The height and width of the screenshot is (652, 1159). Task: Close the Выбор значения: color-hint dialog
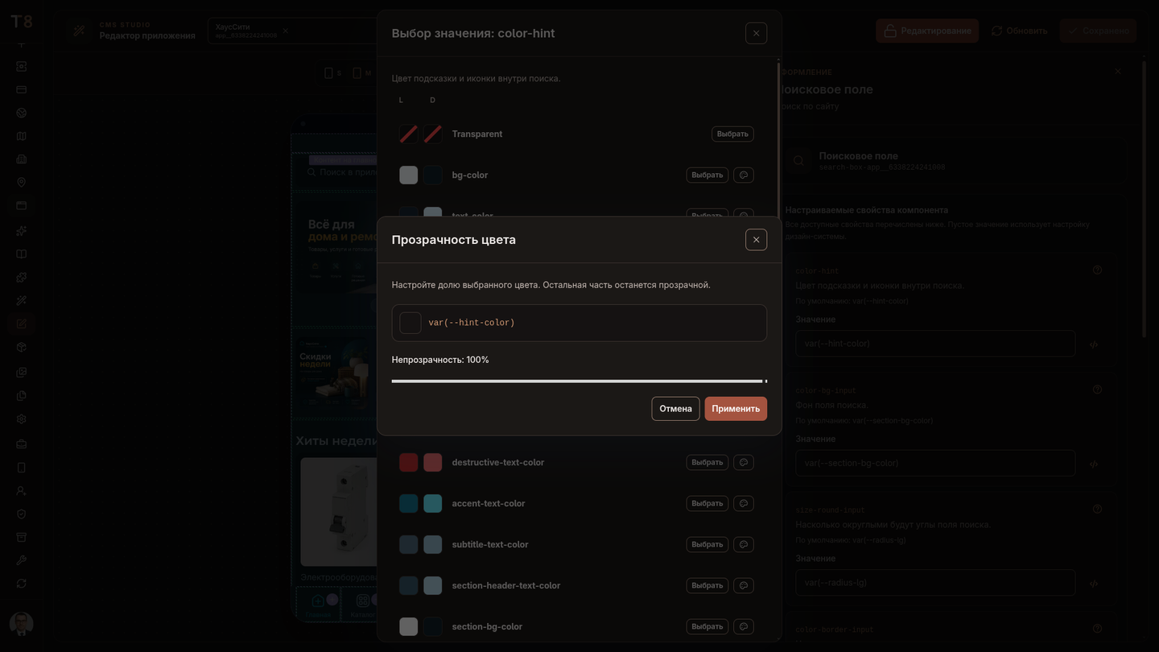pos(756,33)
